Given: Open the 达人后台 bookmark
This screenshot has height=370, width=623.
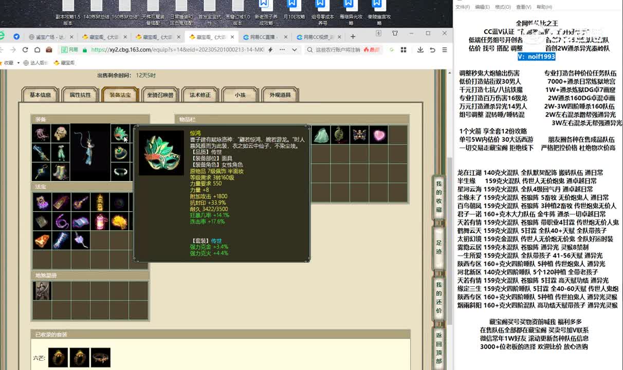Looking at the screenshot, I should (x=35, y=63).
